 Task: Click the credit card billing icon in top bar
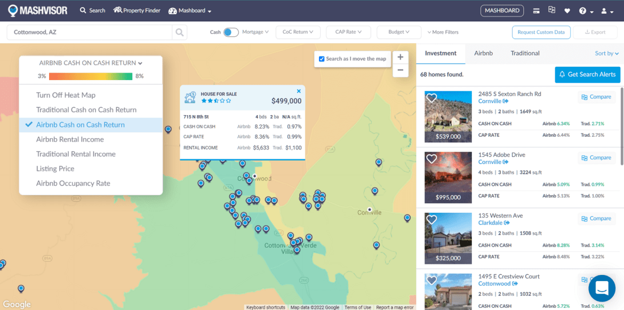click(536, 10)
